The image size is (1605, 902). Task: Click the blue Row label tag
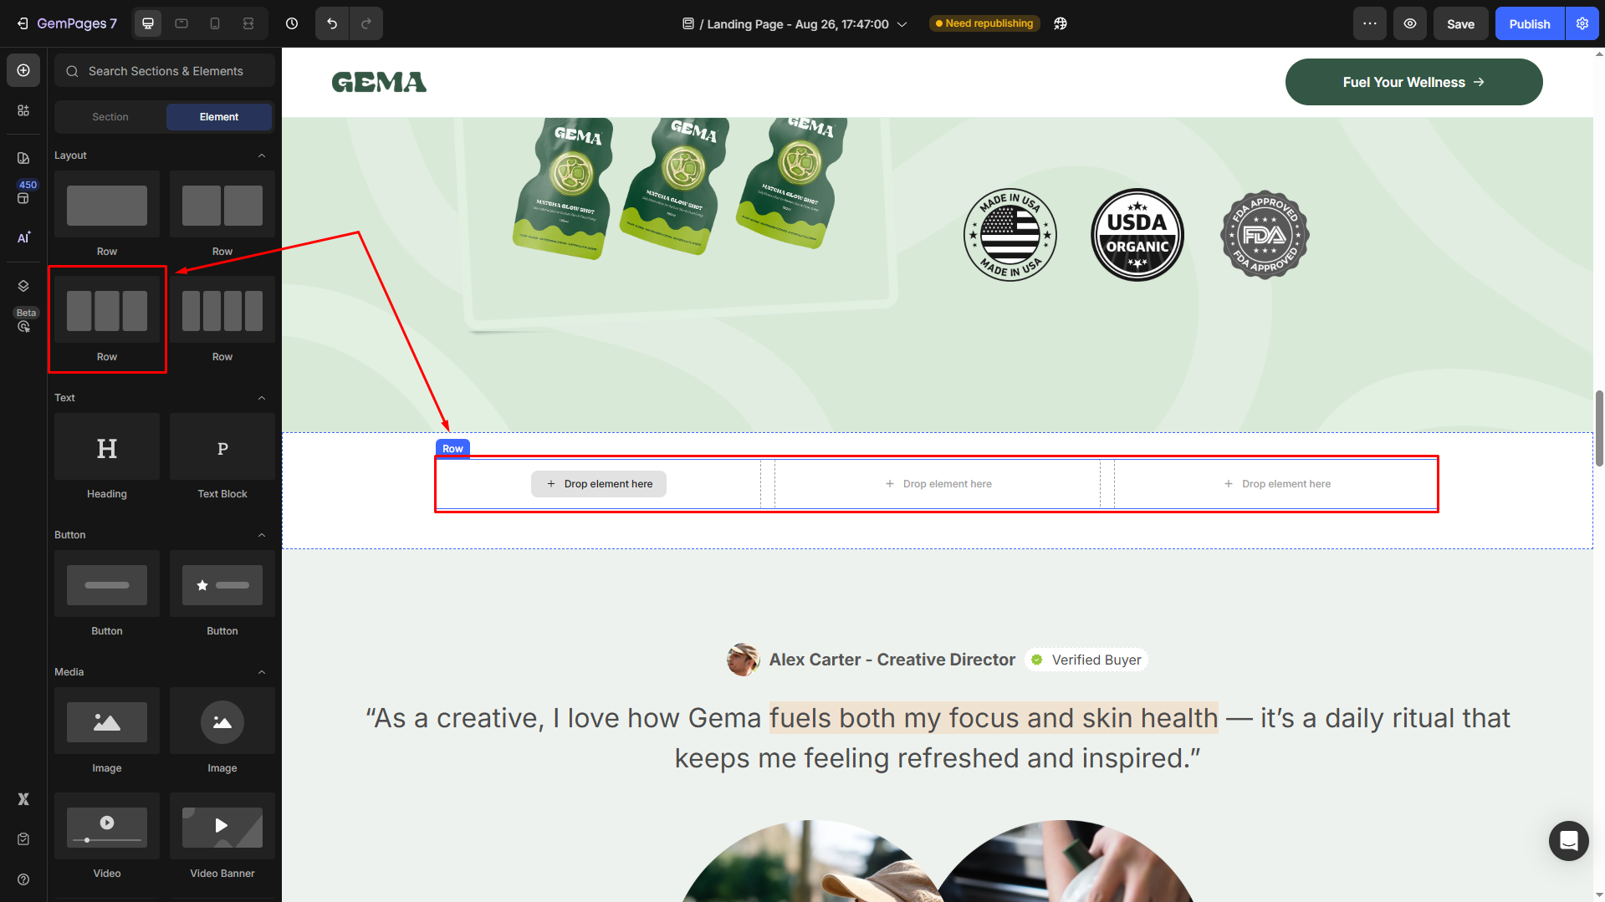(x=452, y=449)
